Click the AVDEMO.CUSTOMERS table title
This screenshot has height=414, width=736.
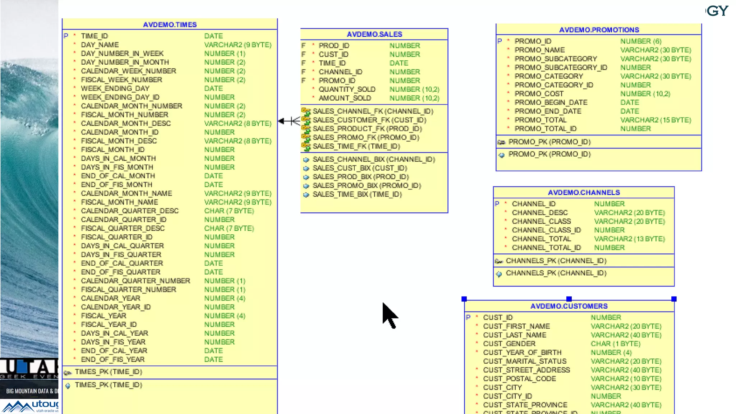[569, 306]
